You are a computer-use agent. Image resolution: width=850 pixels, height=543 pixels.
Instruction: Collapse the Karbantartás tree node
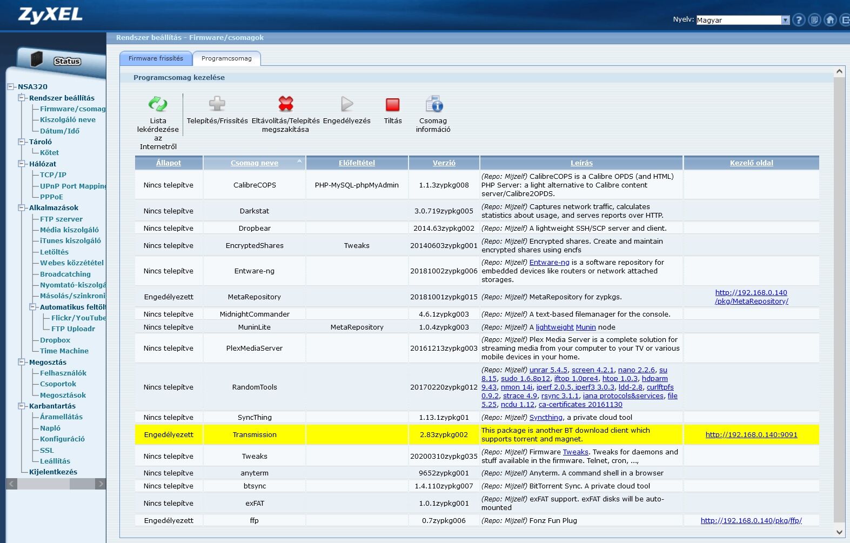tap(22, 406)
